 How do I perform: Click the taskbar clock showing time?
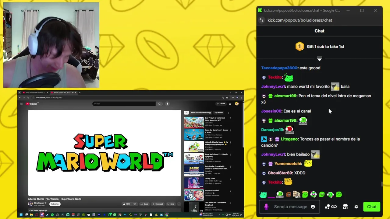236,215
